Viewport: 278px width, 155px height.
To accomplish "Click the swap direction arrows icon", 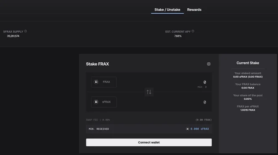I will point(149,92).
